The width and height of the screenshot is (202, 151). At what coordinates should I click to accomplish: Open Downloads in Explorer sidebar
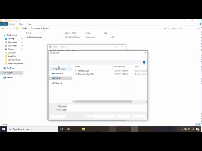tap(12, 46)
